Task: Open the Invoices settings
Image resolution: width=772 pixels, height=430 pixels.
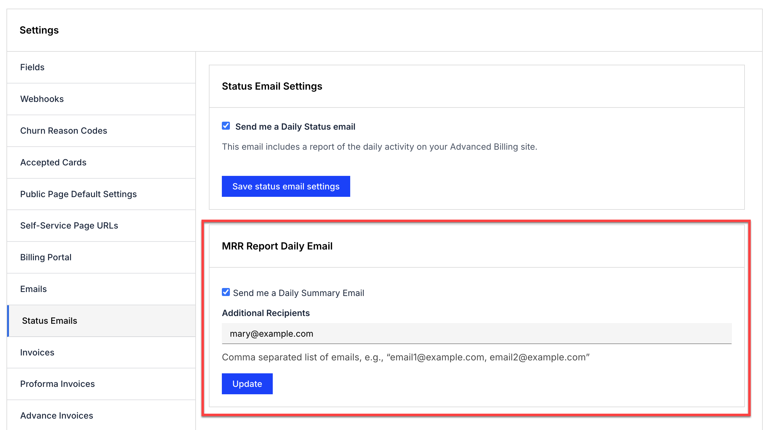Action: point(101,352)
